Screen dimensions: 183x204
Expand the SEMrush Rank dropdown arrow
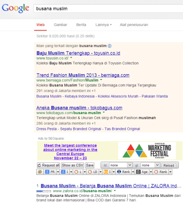[x=170, y=172]
